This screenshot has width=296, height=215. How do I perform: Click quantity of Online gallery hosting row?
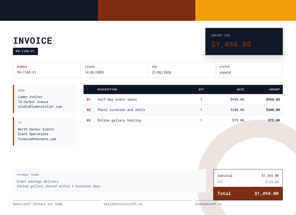click(201, 120)
